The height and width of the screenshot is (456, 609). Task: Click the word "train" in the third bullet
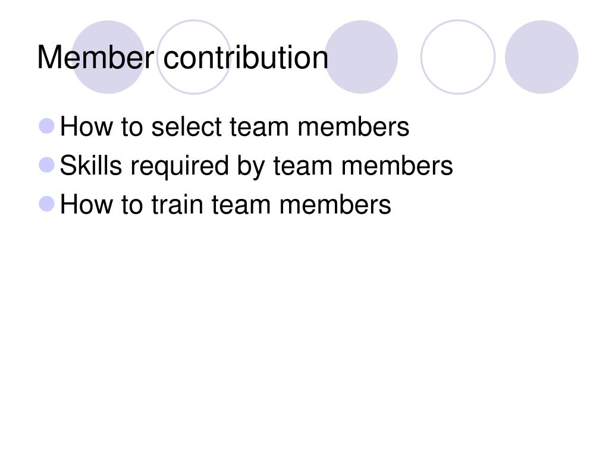177,205
